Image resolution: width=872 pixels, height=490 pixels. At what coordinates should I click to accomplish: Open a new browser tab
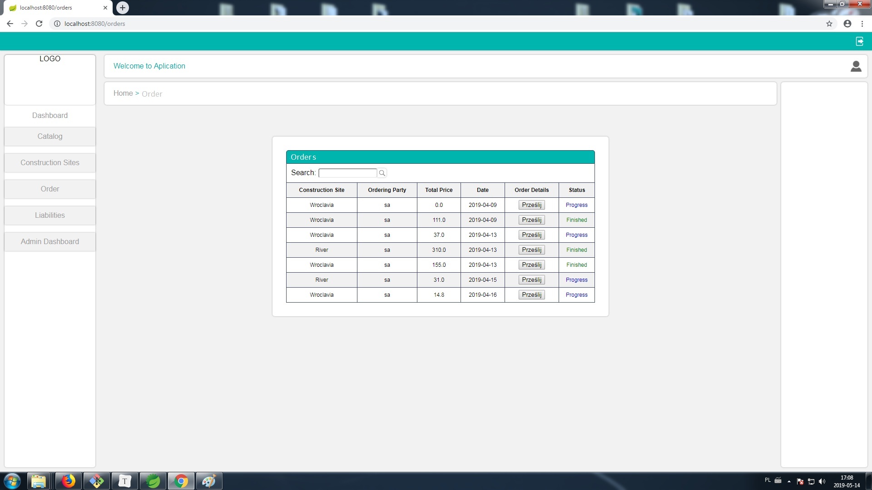click(x=122, y=8)
